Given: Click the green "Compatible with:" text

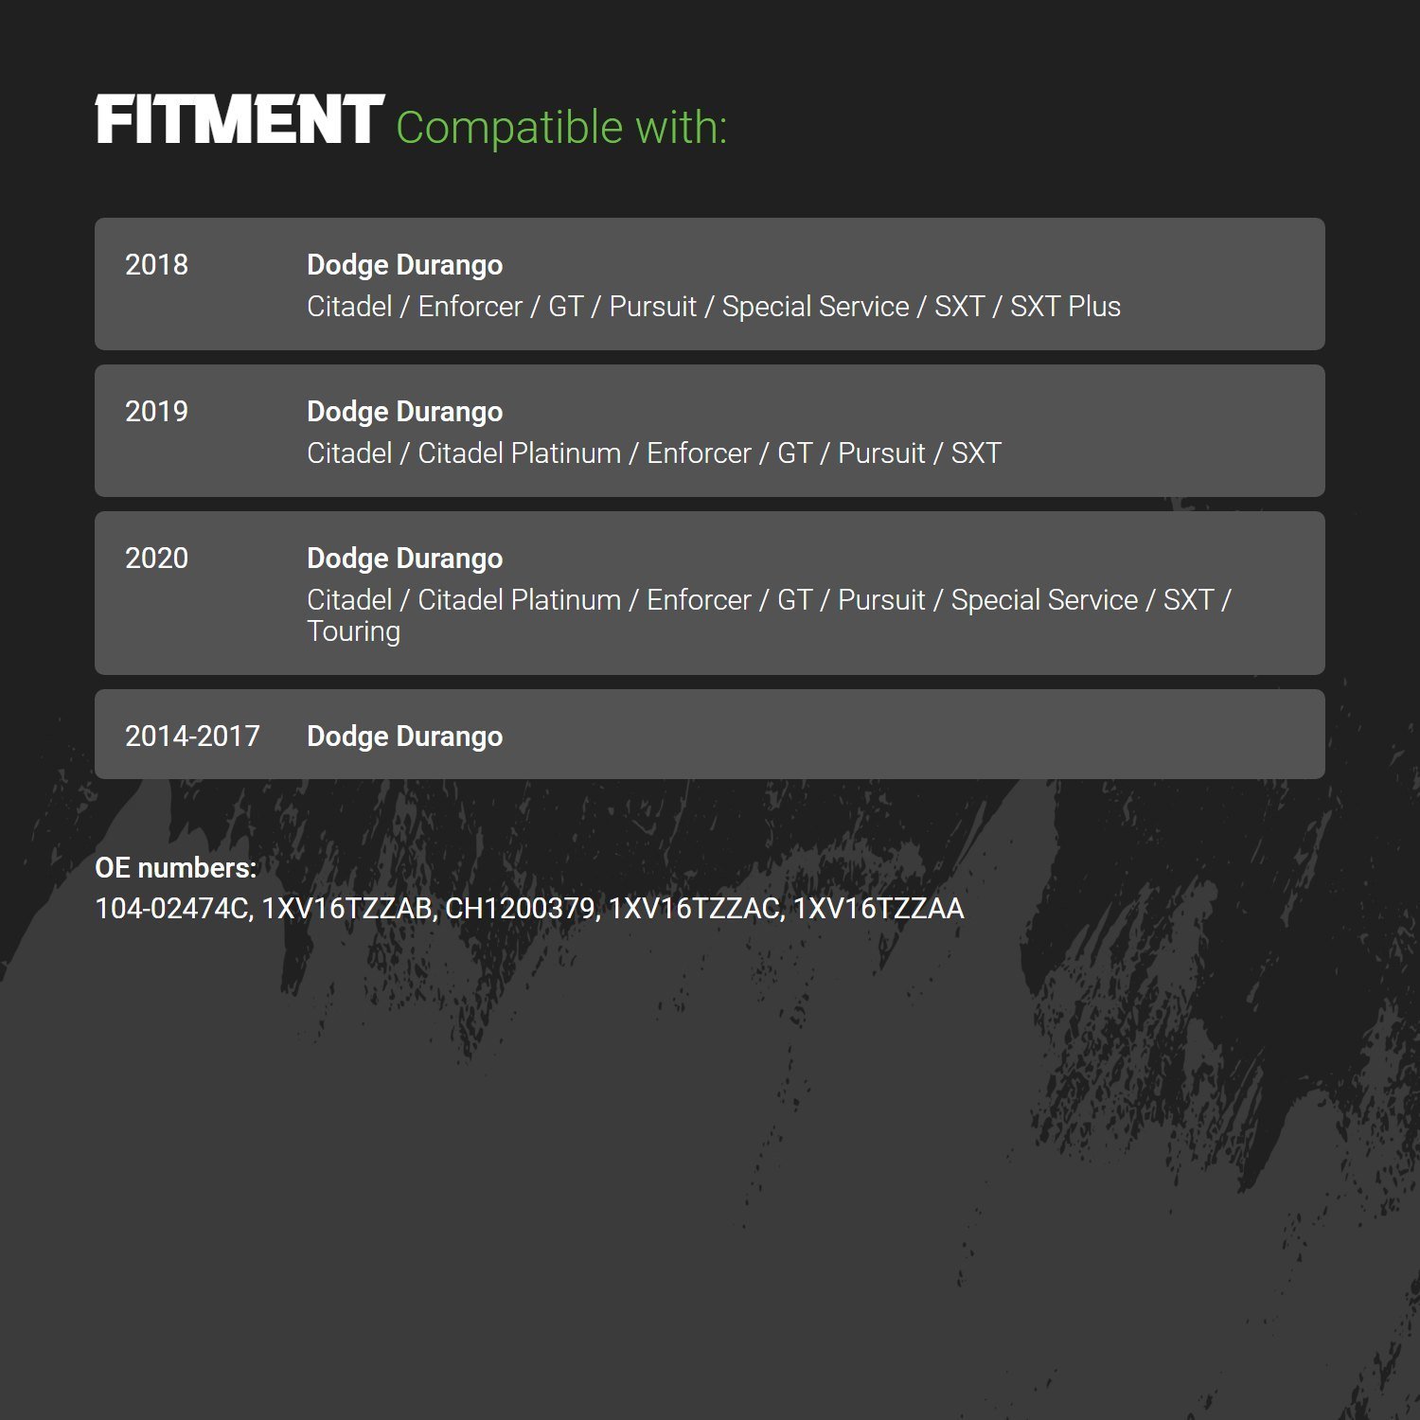Looking at the screenshot, I should pos(560,128).
